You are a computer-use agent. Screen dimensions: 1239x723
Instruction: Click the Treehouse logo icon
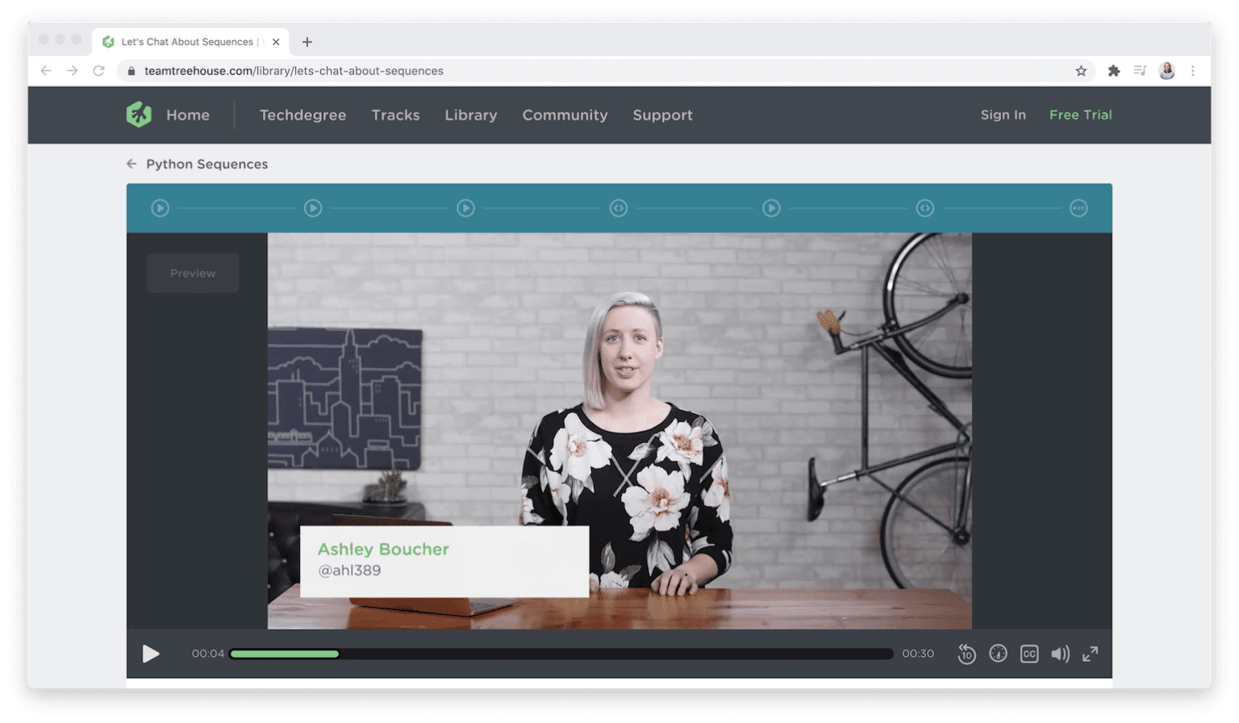(139, 115)
